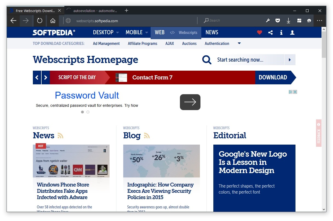Open a new tab with plus button
Image resolution: width=333 pixels, height=221 pixels.
tap(127, 10)
